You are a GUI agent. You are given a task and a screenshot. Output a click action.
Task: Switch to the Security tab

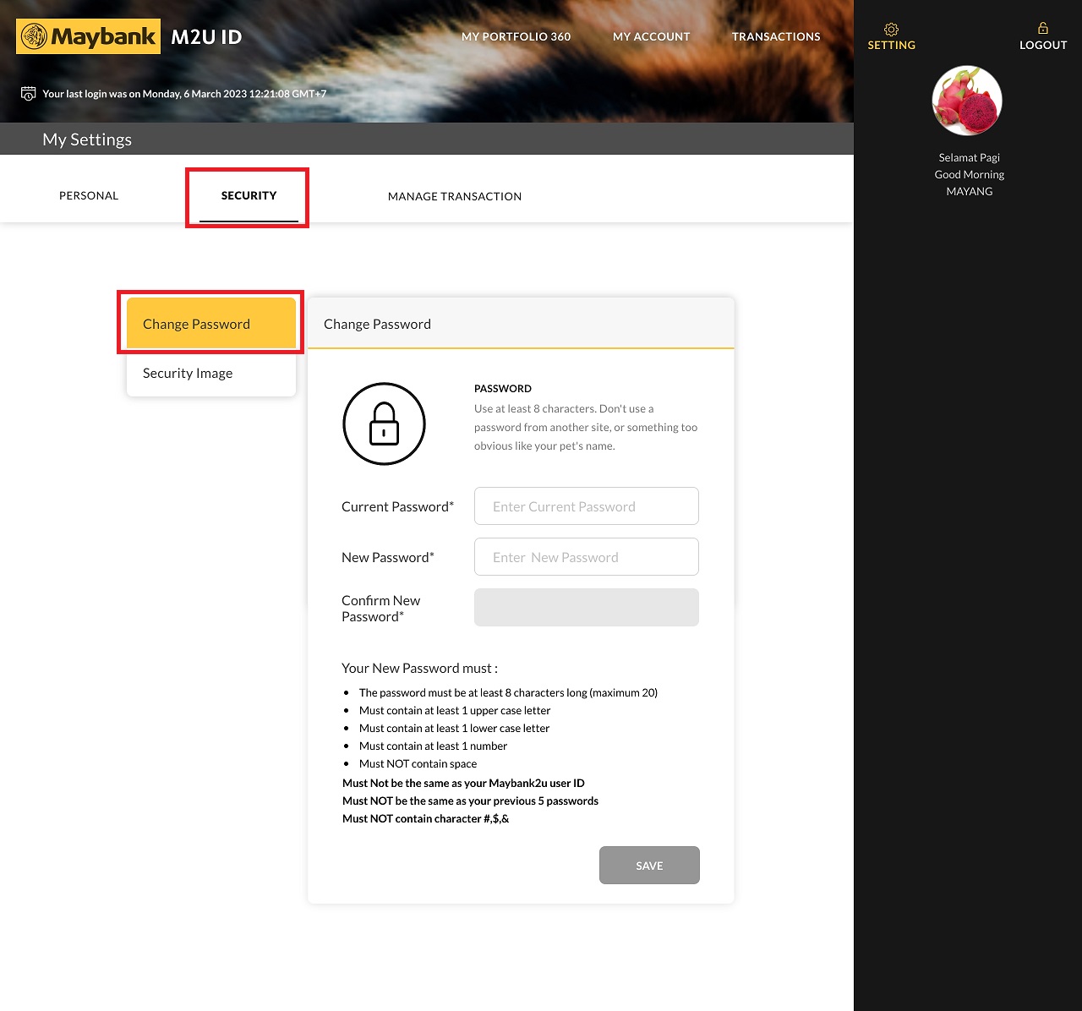(x=249, y=196)
